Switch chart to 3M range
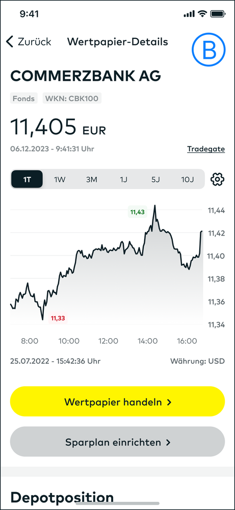Screen dimensions: 235x510 click(x=92, y=179)
